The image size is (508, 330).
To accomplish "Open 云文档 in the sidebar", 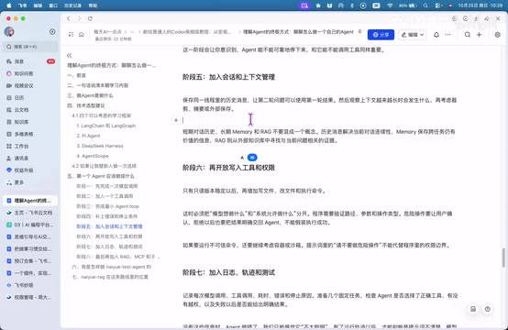I will [30, 110].
